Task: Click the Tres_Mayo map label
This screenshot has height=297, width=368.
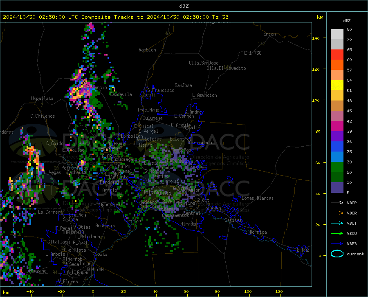Action: click(148, 110)
